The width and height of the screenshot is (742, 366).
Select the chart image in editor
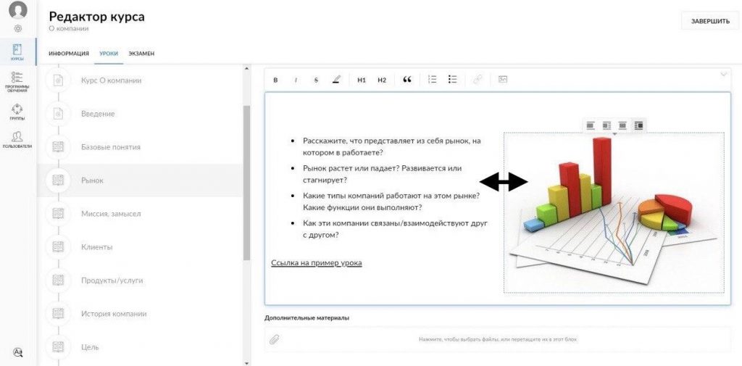[614, 212]
